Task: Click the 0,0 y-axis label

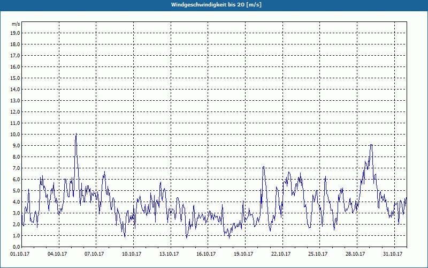Action: [x=16, y=247]
